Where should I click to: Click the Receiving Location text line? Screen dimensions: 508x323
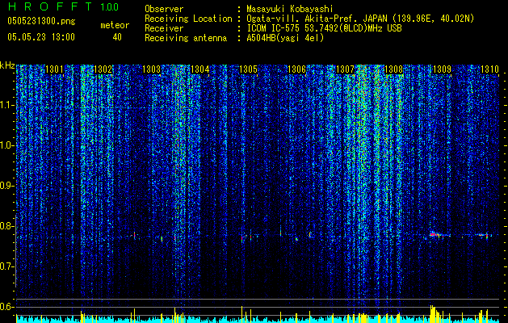point(309,19)
